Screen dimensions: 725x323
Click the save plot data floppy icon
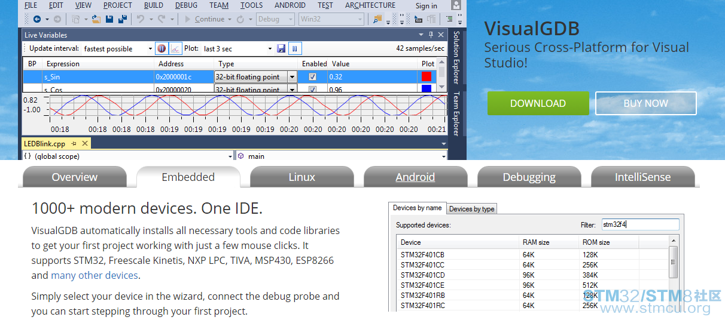coord(281,48)
